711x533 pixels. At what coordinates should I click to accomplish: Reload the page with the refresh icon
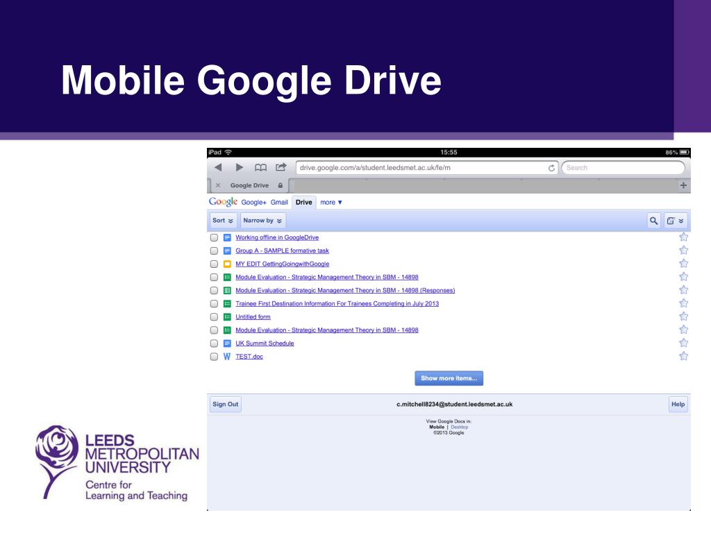[x=551, y=168]
